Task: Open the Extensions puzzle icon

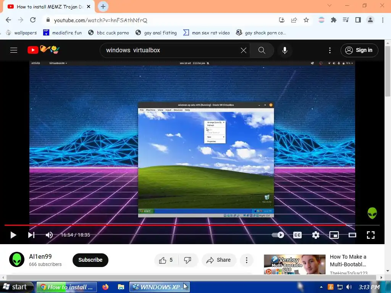Action: point(333,20)
